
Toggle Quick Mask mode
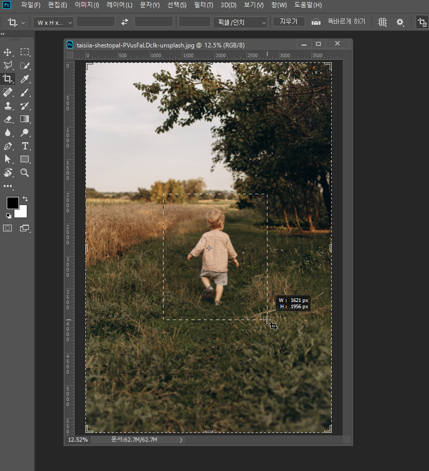[8, 228]
